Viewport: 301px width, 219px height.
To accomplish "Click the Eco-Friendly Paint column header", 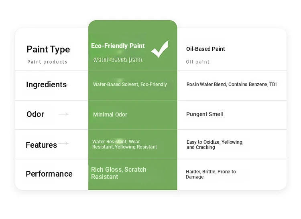I will click(x=118, y=46).
